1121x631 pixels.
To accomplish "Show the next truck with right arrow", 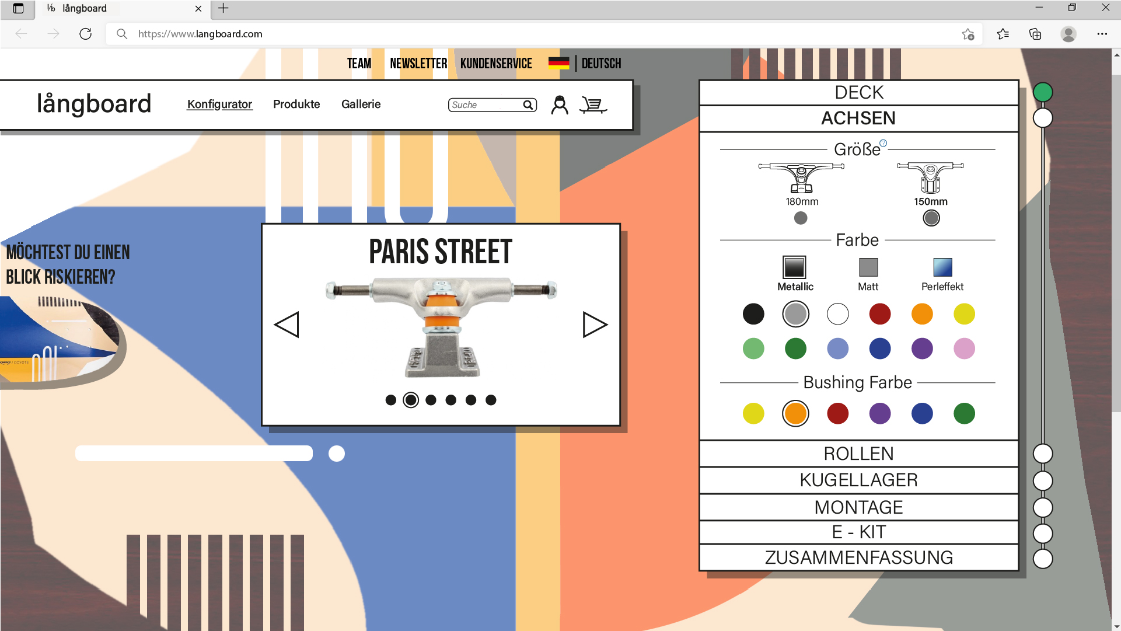I will click(595, 325).
